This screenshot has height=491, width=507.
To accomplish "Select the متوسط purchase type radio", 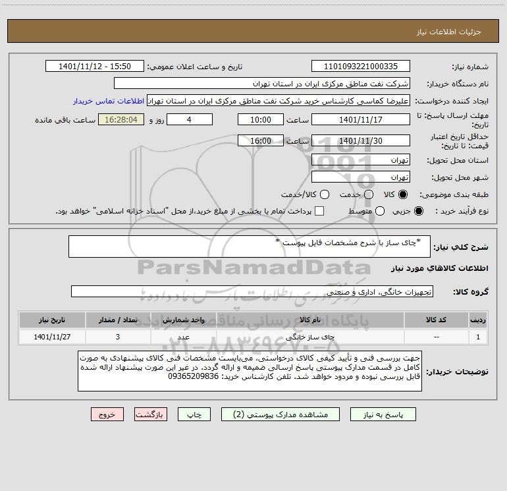I will pos(380,211).
